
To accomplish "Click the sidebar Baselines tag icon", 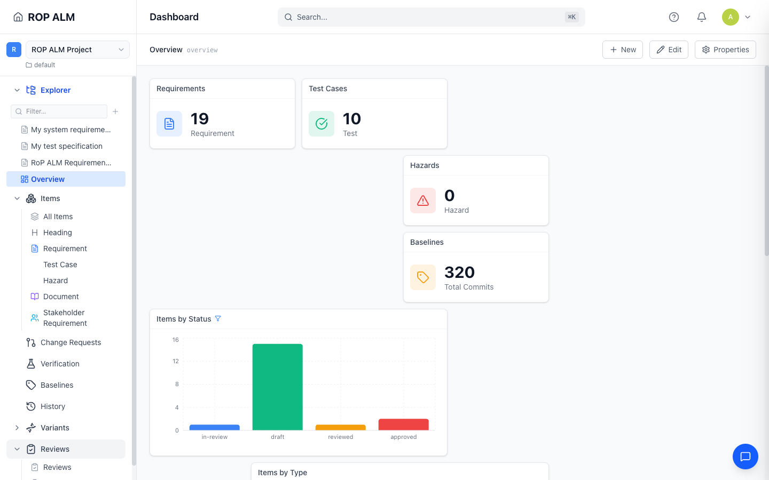I will 31,385.
